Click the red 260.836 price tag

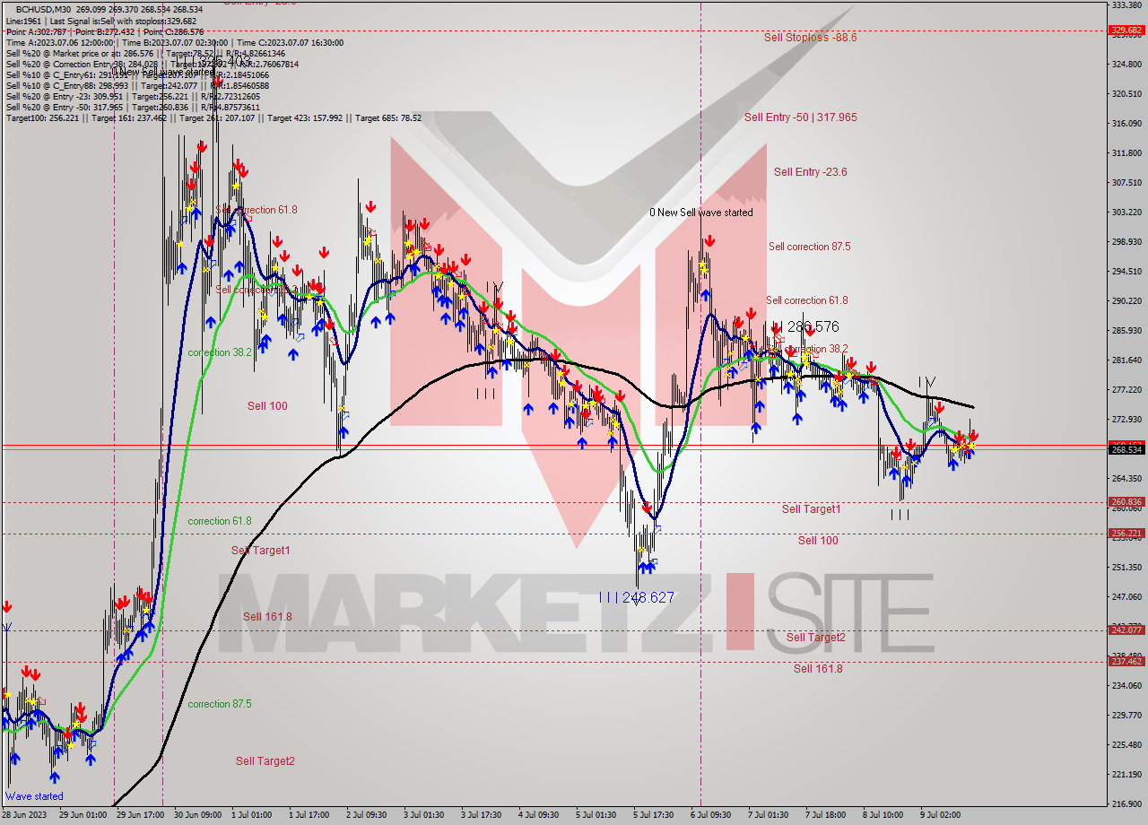coord(1126,502)
